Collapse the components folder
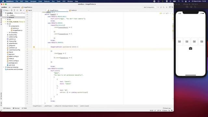The width and height of the screenshot is (208, 117). coord(7,26)
